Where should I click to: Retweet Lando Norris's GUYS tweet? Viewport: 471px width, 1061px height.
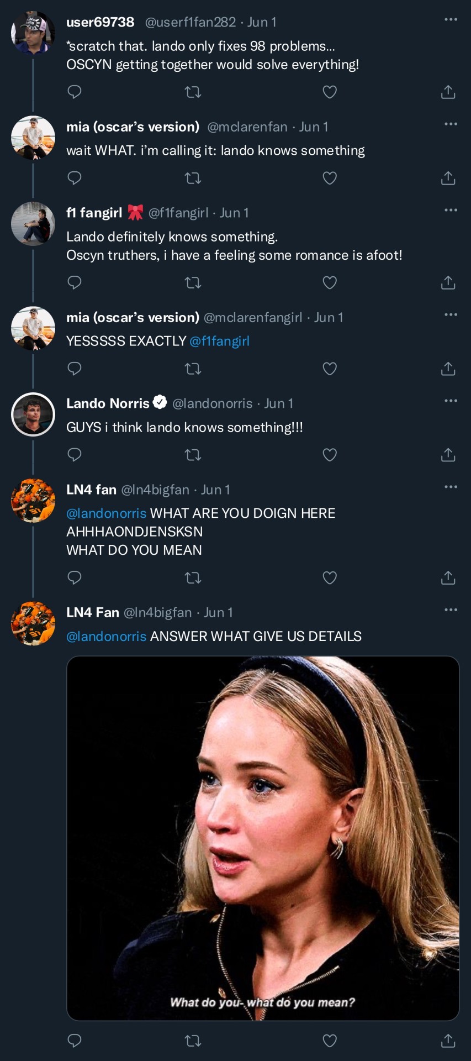click(193, 455)
